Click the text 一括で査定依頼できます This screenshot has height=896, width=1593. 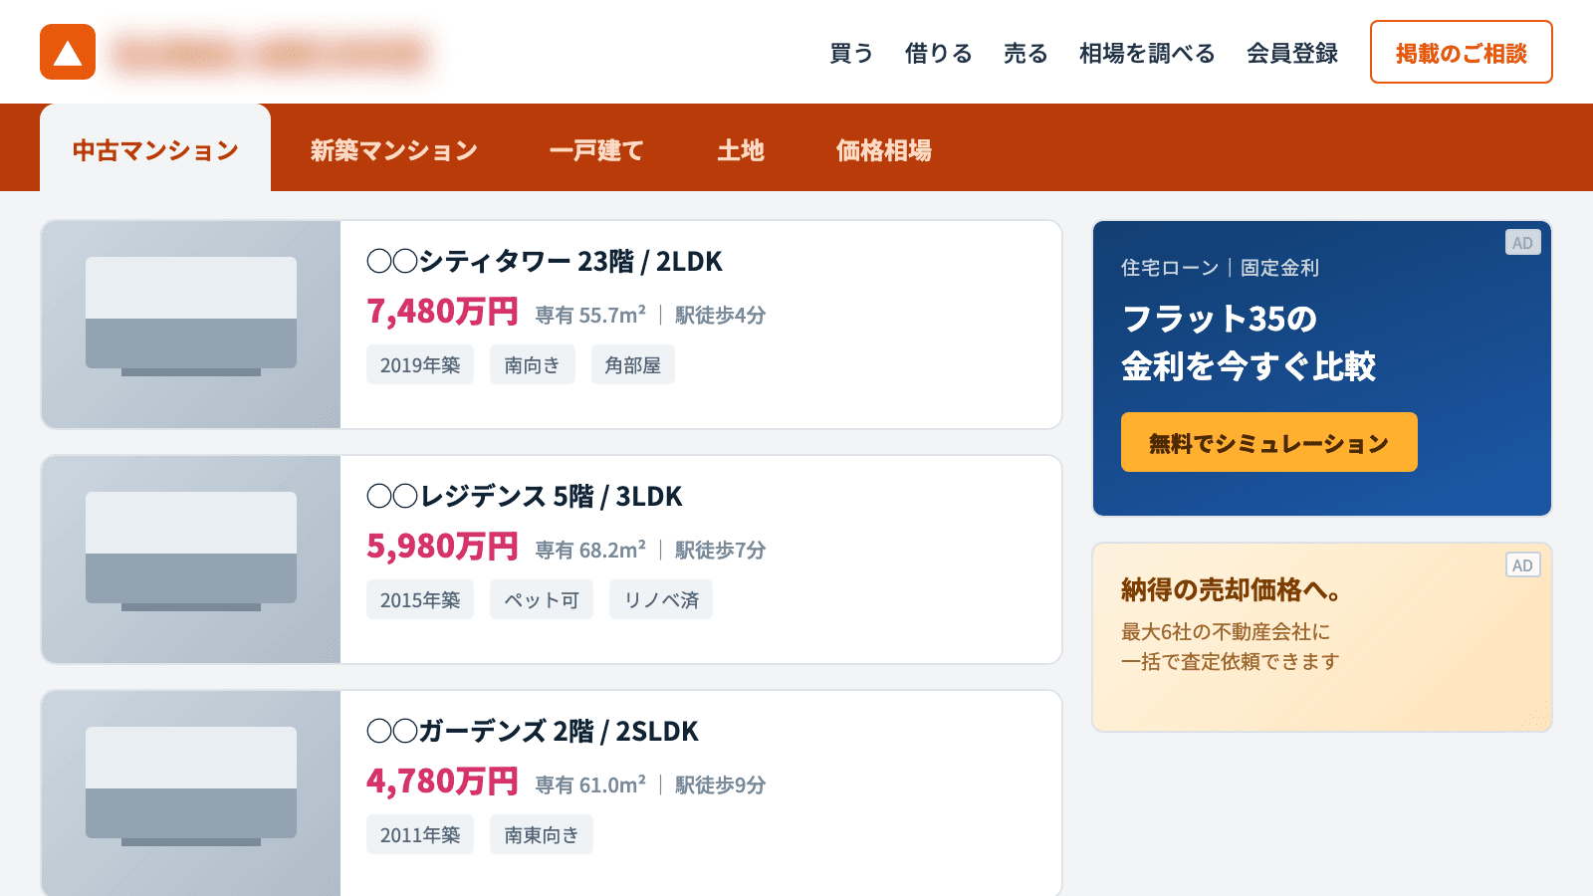coord(1231,661)
